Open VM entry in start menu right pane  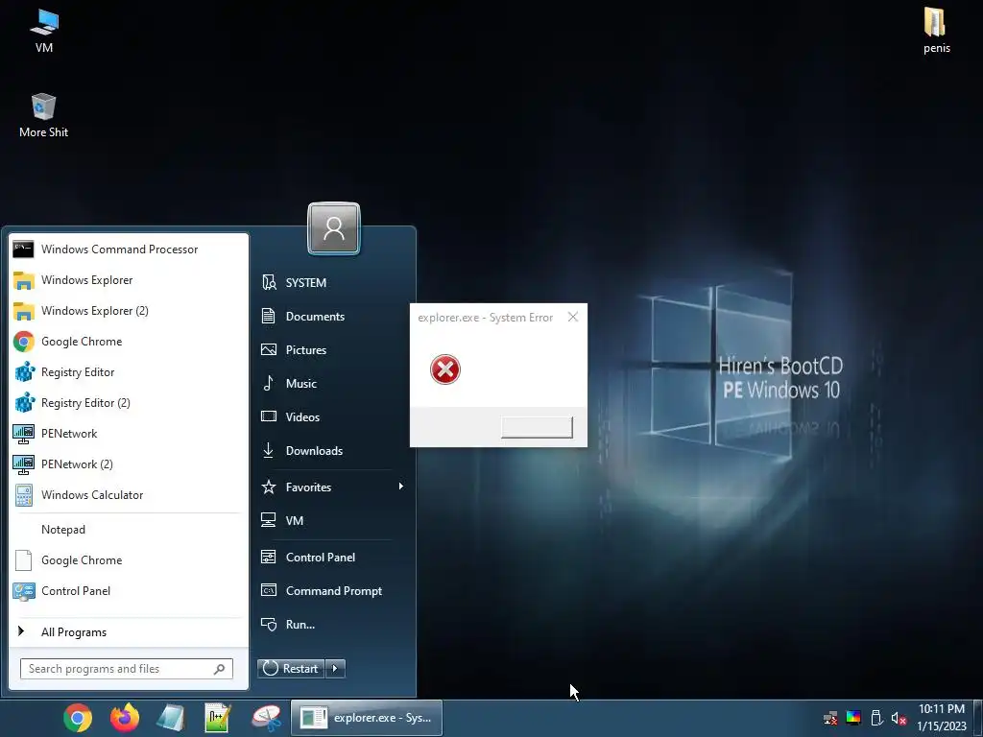click(x=332, y=521)
